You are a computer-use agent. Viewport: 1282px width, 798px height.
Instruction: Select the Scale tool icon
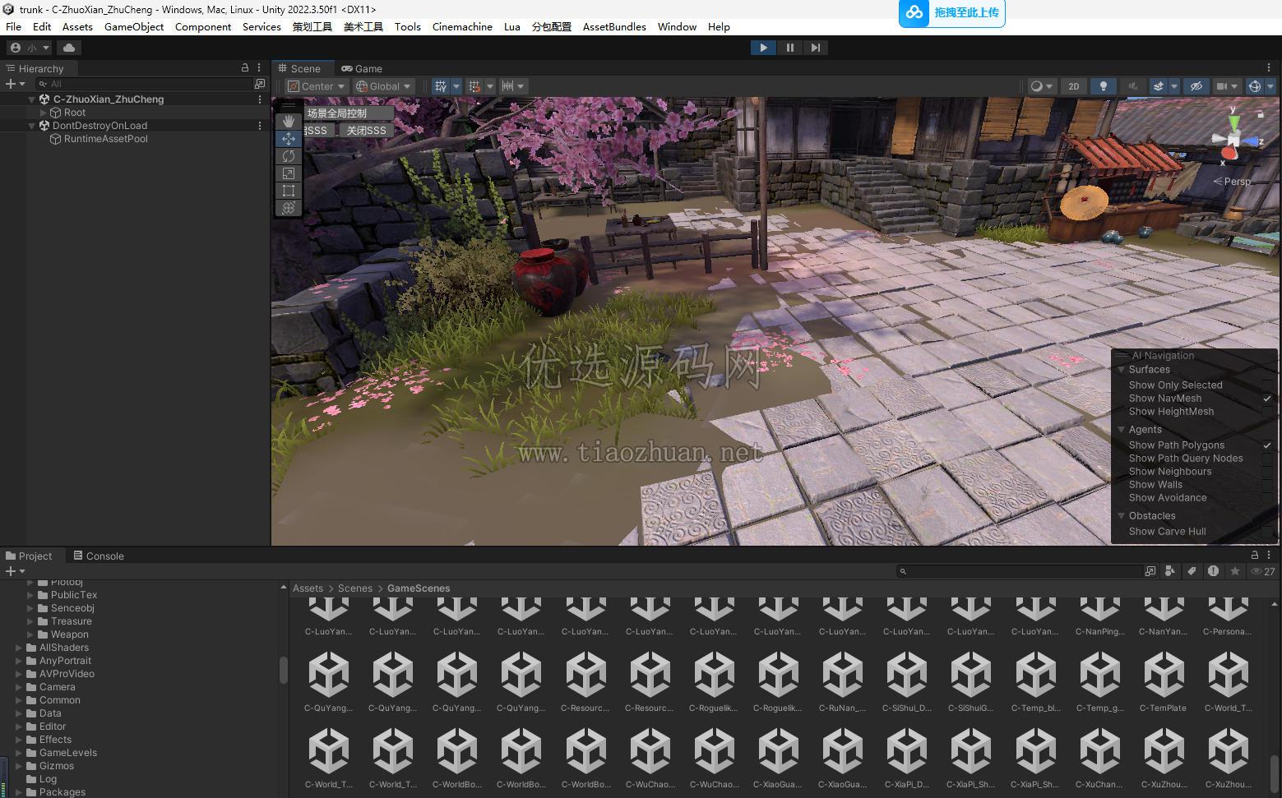[288, 173]
